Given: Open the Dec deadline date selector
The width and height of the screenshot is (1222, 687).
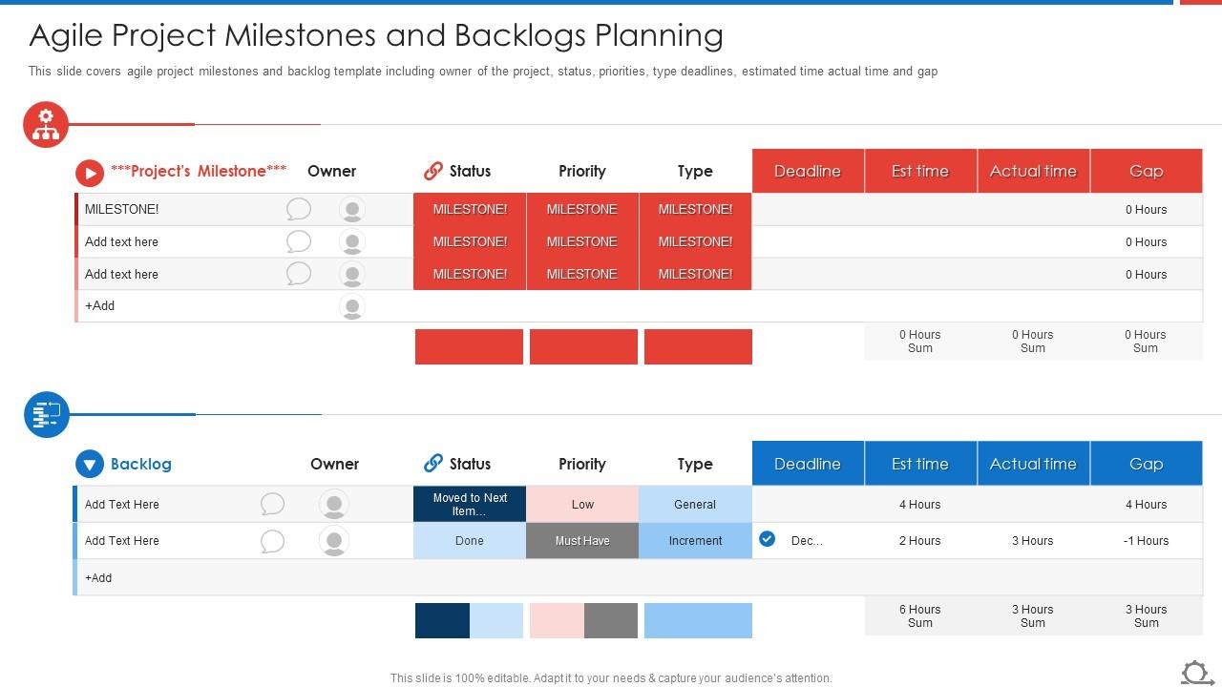Looking at the screenshot, I should [805, 540].
